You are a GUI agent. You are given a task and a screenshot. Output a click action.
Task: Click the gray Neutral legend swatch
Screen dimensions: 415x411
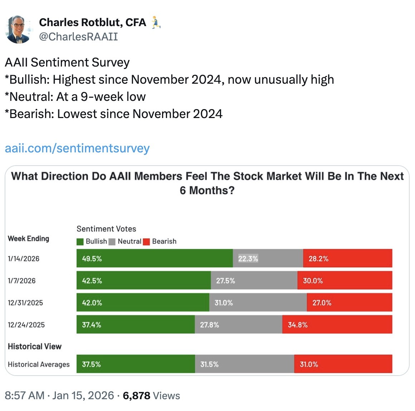(112, 242)
